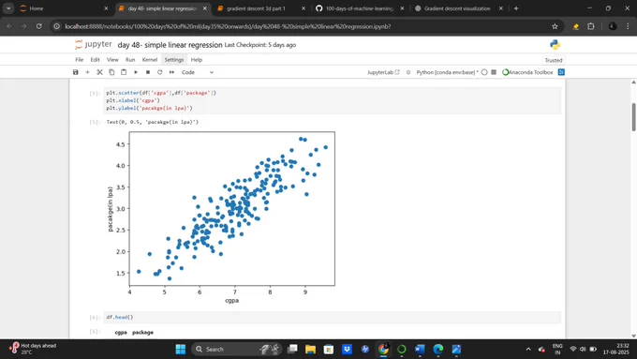The image size is (637, 359).
Task: Open the weather widget 'Hot days ahead'
Action: click(33, 349)
